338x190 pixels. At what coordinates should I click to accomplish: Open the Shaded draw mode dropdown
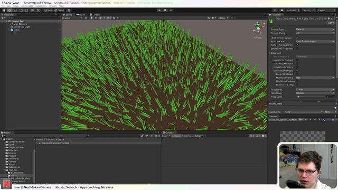72,18
